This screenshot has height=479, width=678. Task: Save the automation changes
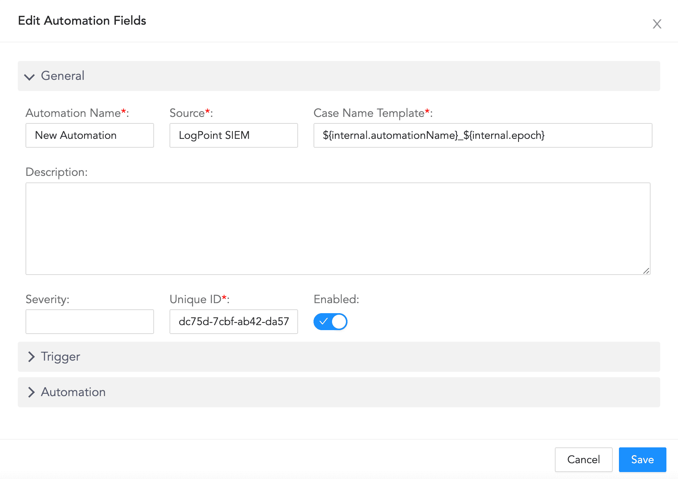point(642,459)
